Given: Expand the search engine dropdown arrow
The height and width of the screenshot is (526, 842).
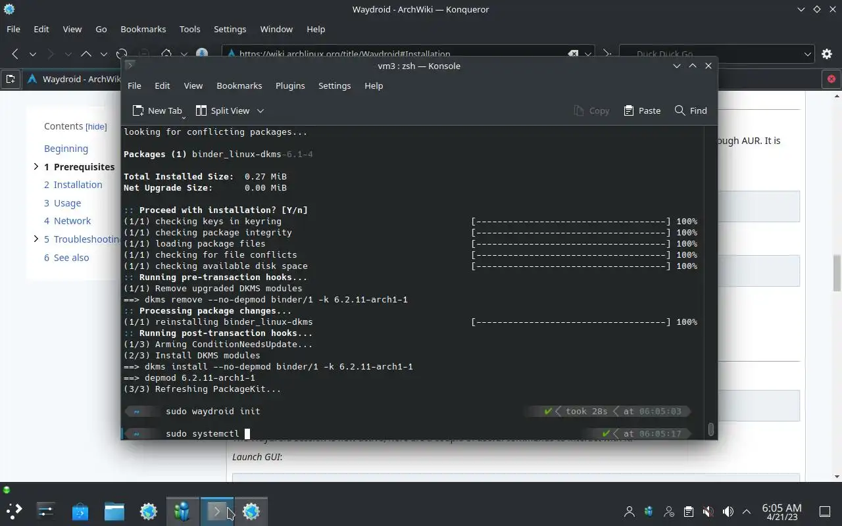Looking at the screenshot, I should (808, 54).
